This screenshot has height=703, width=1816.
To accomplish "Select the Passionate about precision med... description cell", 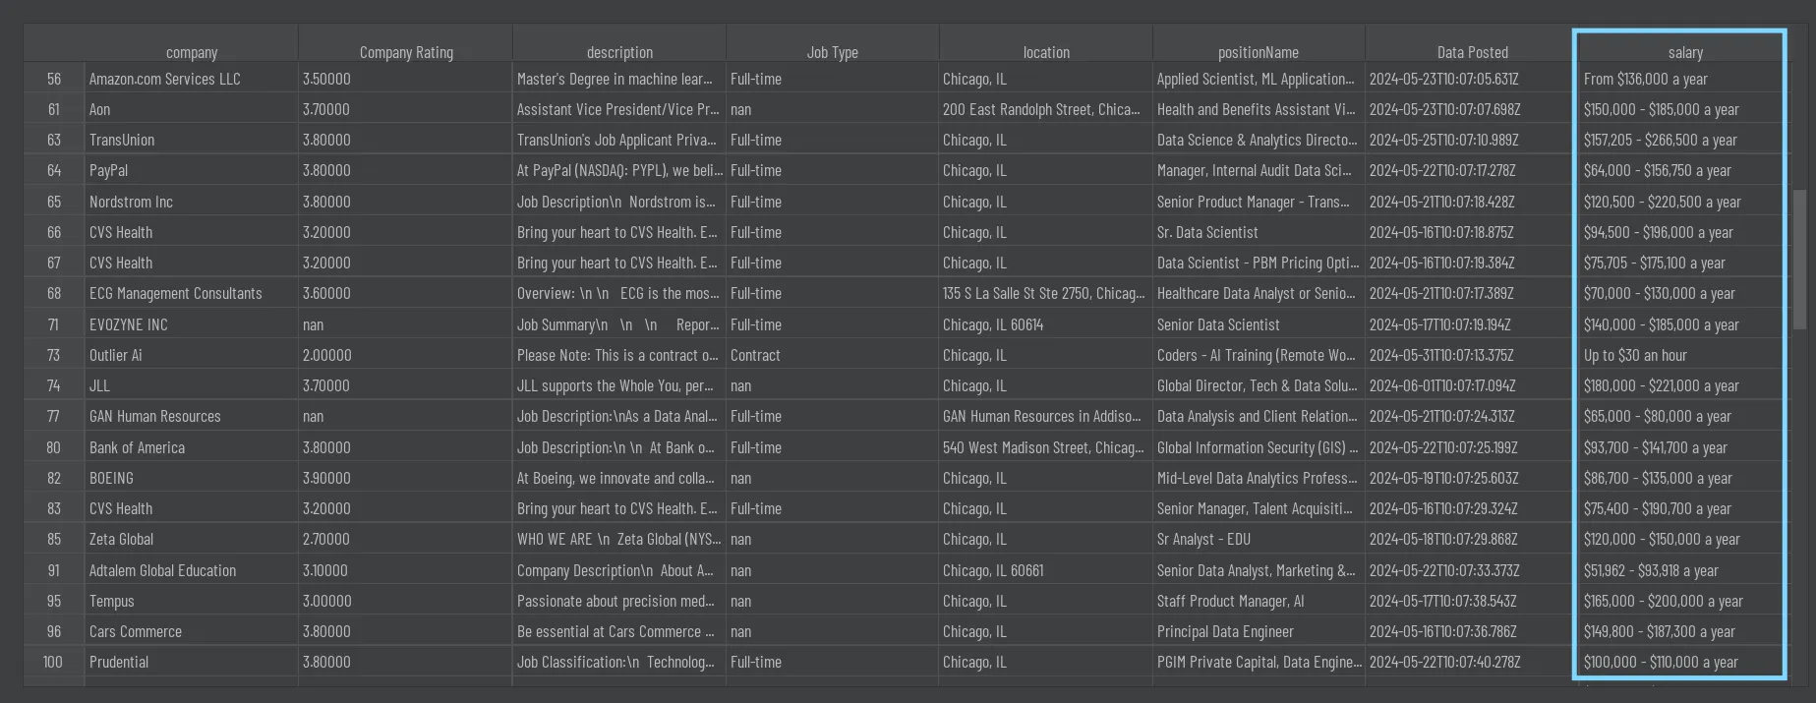I will 619,601.
